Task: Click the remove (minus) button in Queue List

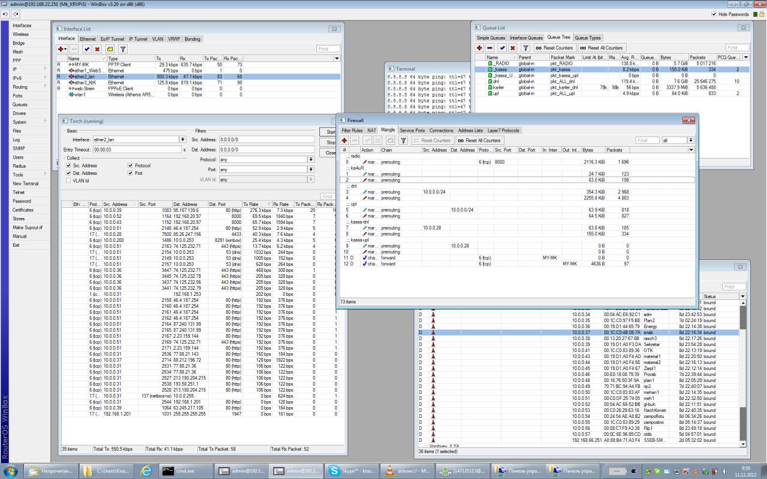Action: (x=490, y=48)
